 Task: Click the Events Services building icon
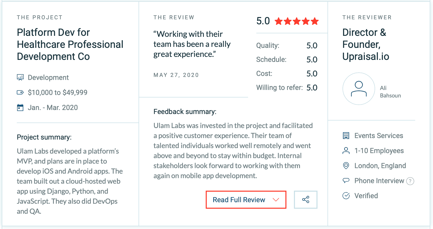tap(346, 136)
